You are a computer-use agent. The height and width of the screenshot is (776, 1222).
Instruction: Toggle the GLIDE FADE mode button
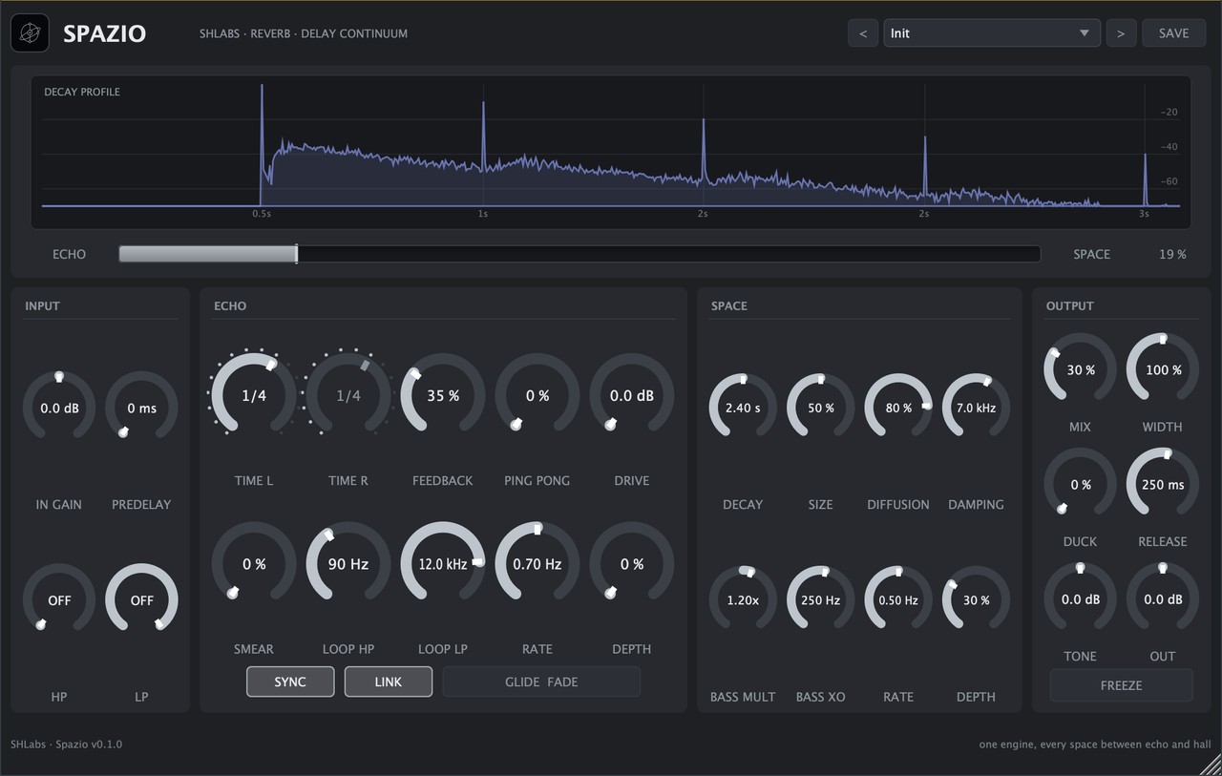pyautogui.click(x=541, y=682)
